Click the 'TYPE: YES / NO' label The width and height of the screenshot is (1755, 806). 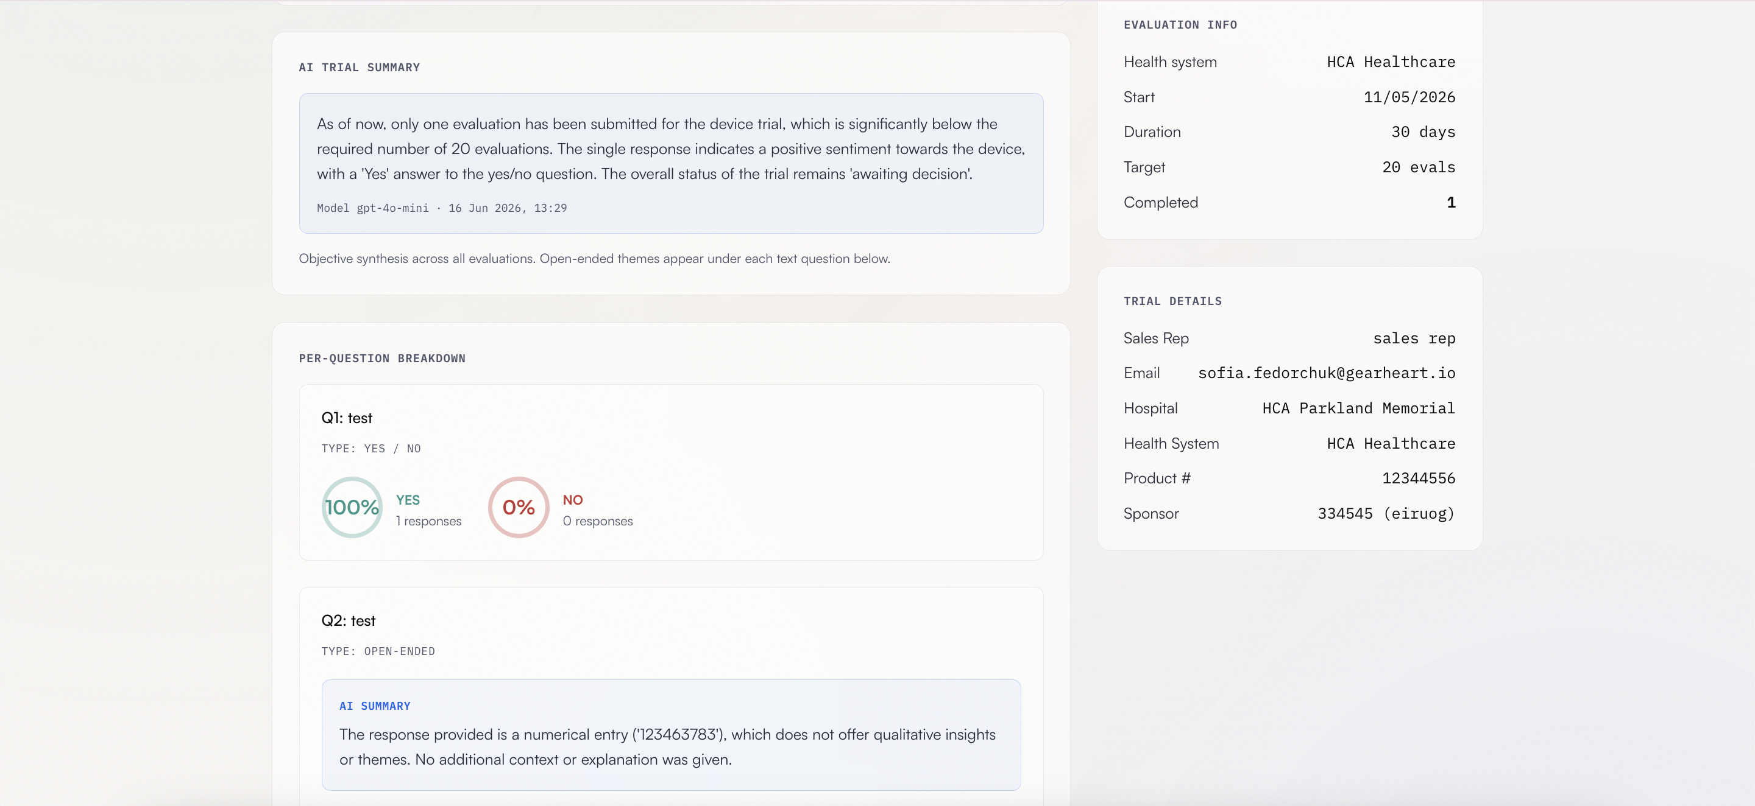coord(370,449)
